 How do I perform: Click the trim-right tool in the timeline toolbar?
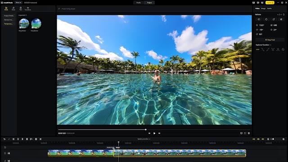coord(22,139)
